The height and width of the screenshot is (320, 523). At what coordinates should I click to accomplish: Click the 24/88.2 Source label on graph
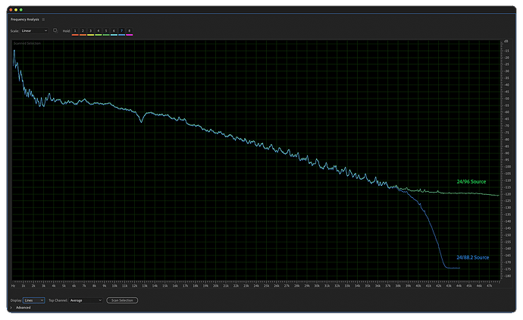click(x=473, y=257)
